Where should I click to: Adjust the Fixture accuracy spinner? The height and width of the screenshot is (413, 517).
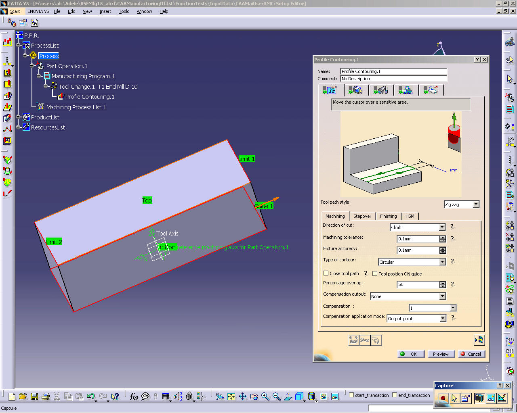(443, 250)
